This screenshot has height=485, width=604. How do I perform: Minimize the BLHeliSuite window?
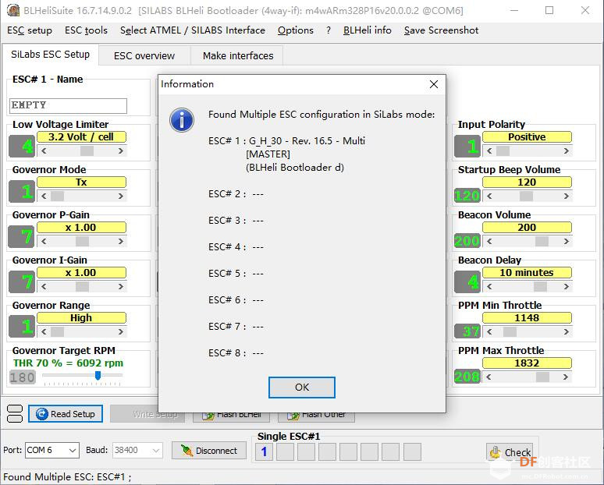514,10
